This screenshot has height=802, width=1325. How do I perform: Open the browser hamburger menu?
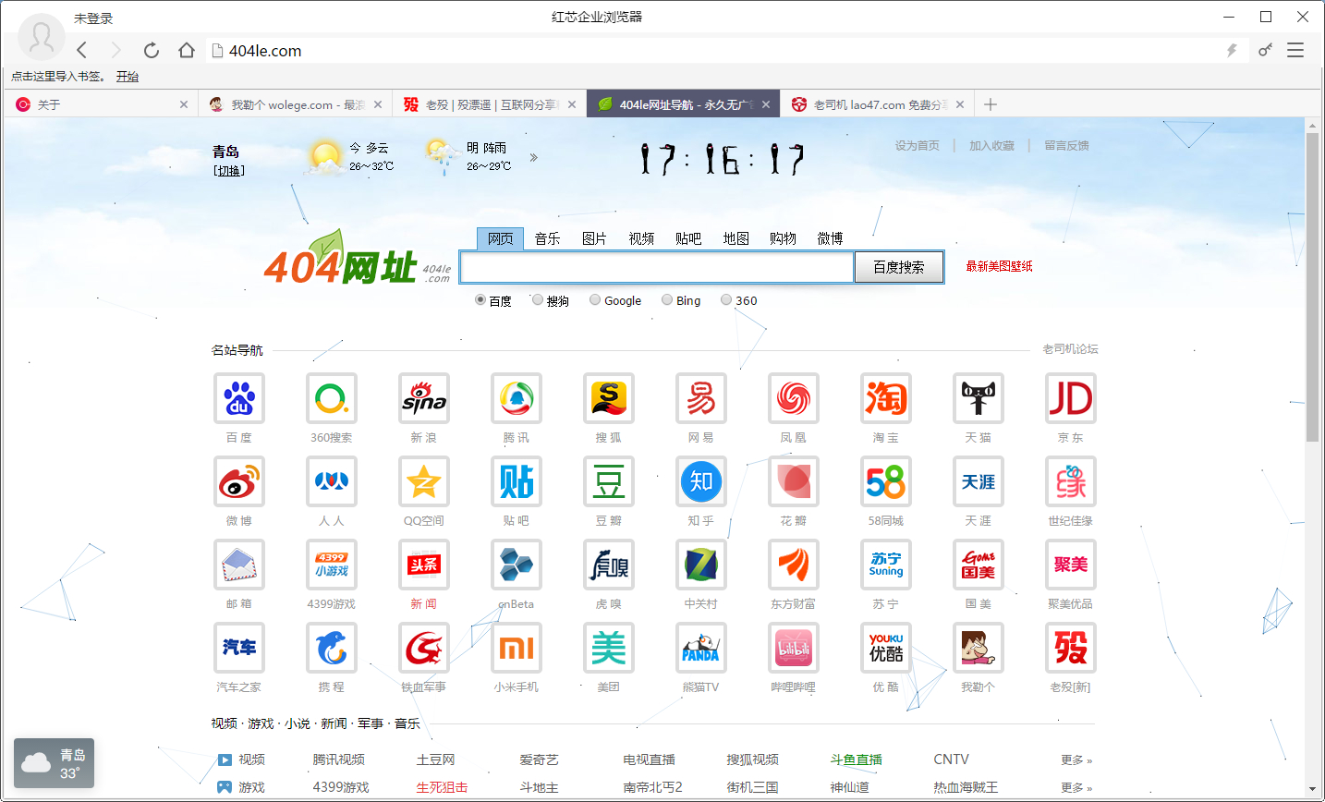1295,51
